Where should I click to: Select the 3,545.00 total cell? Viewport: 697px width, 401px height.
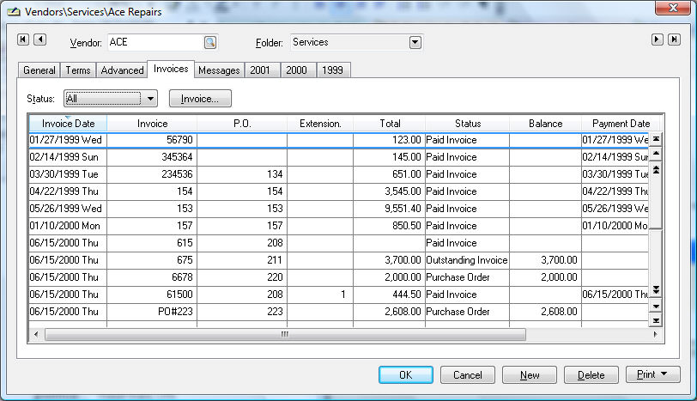[x=390, y=191]
